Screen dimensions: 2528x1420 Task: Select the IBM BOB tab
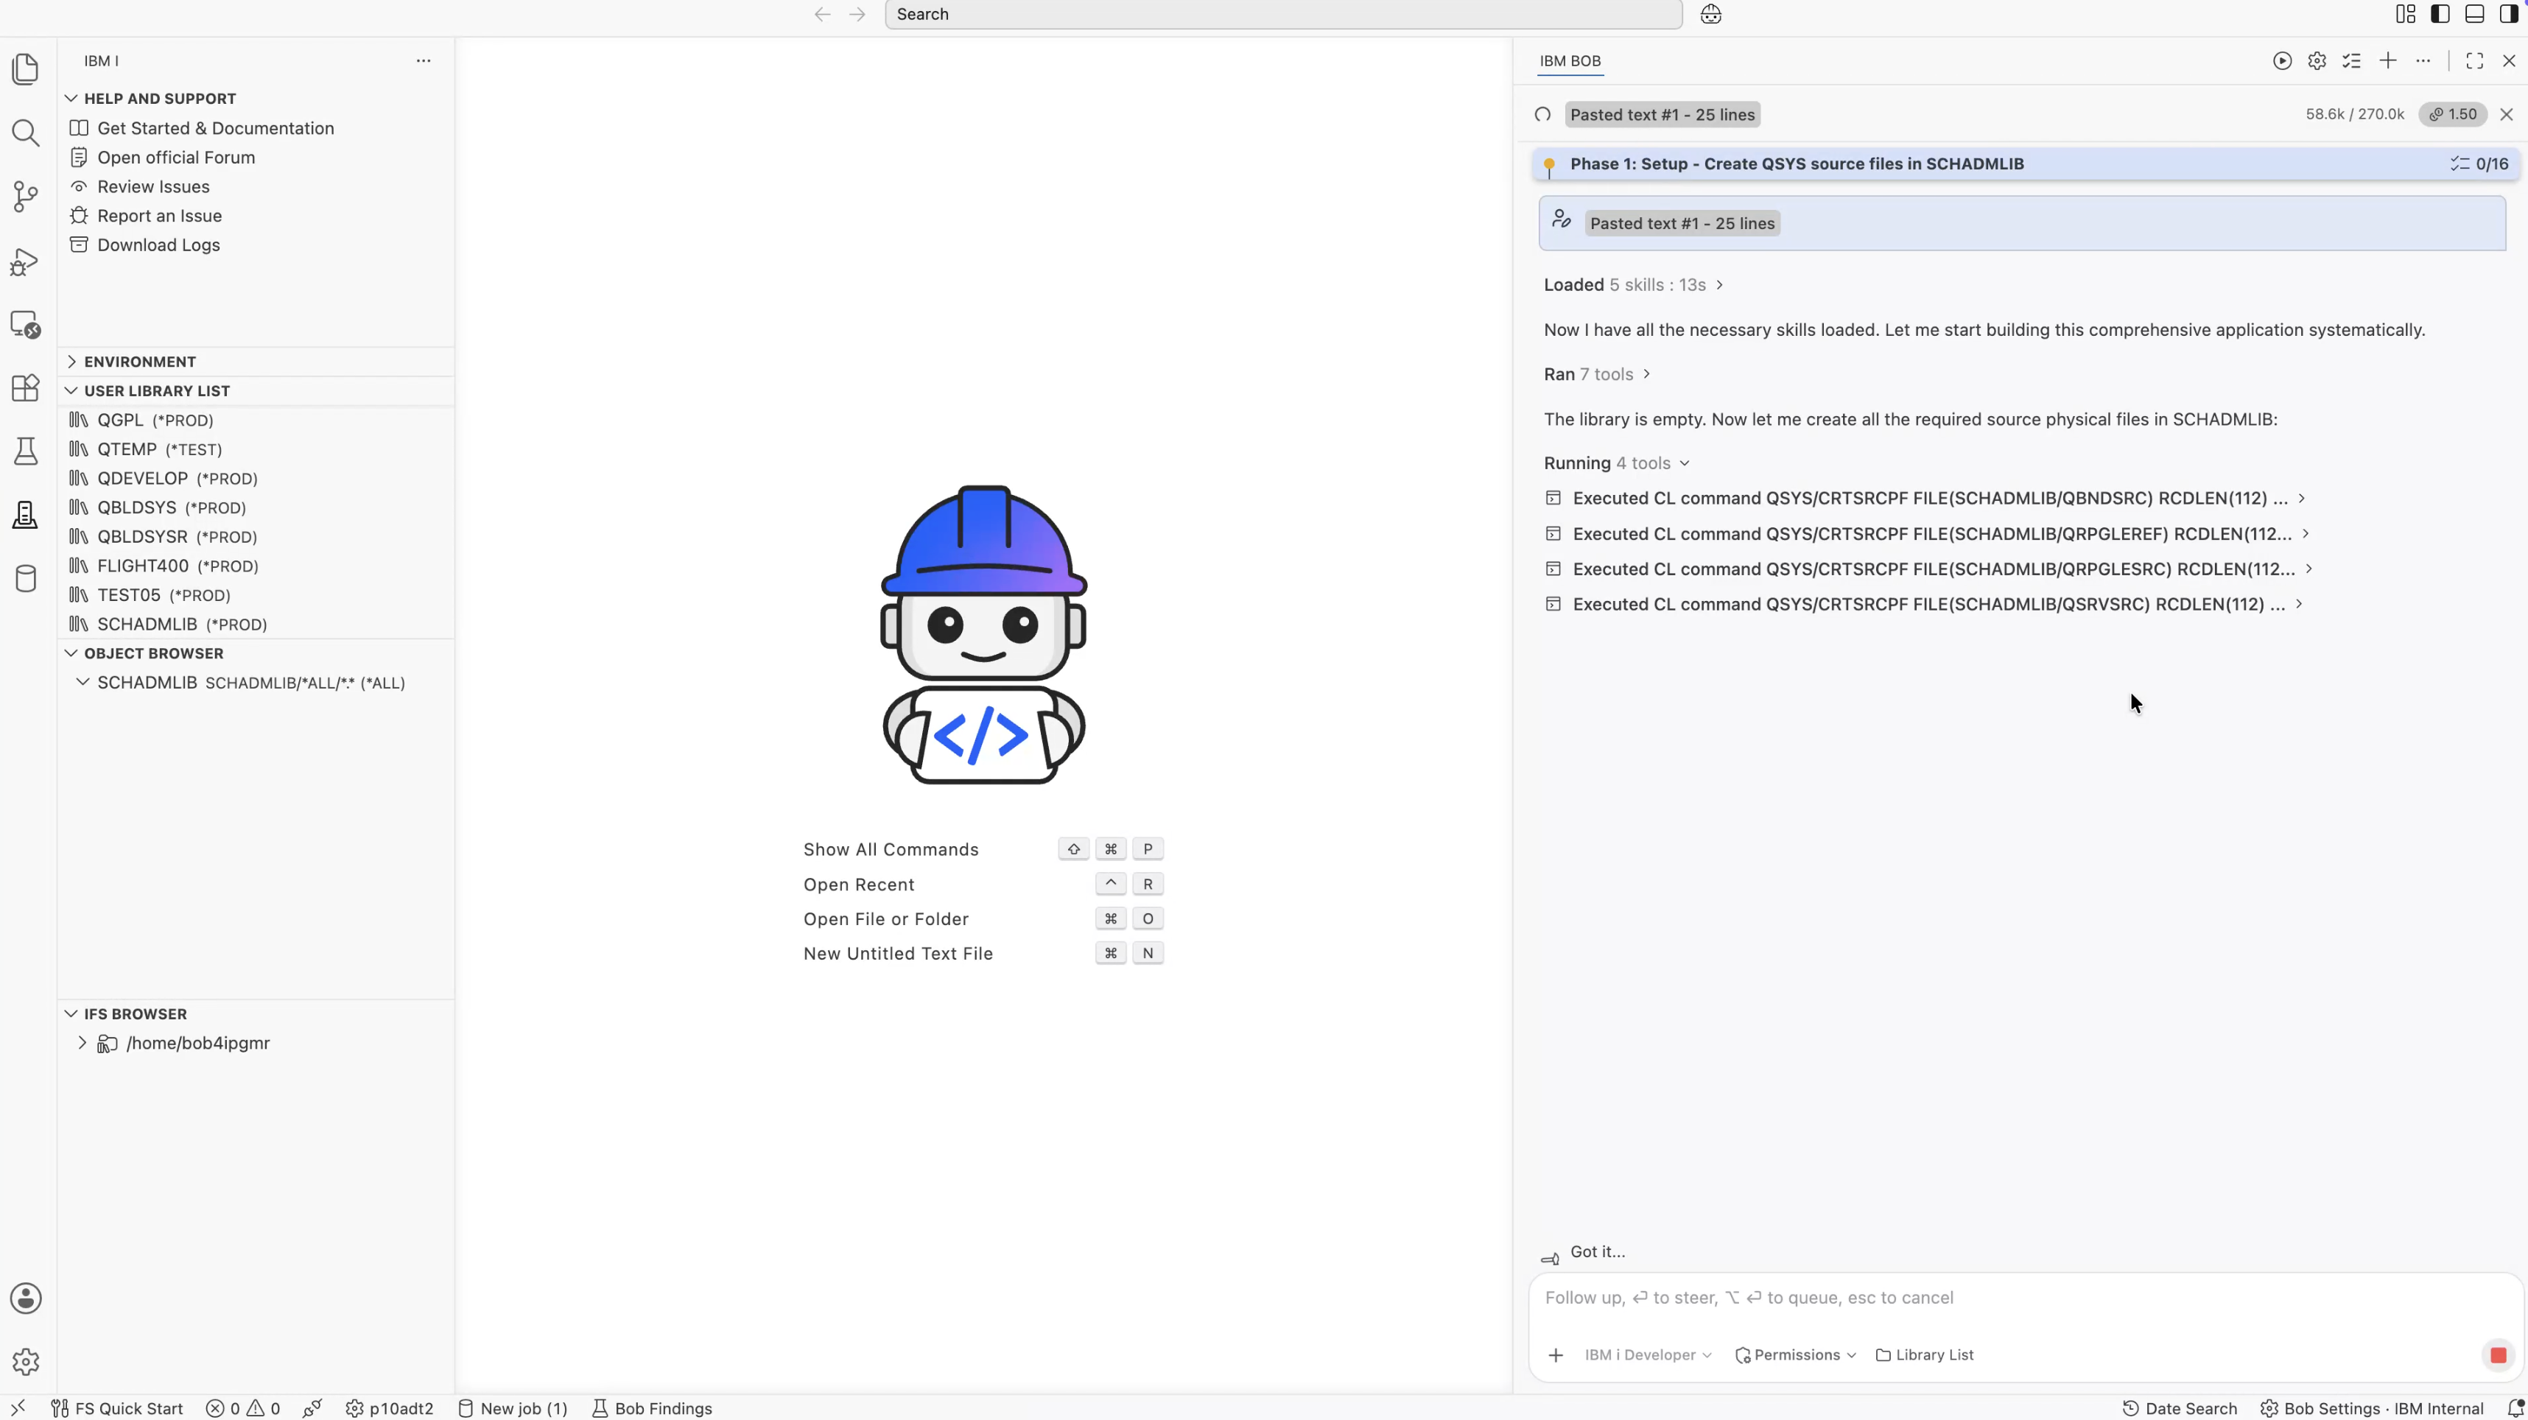[1570, 61]
